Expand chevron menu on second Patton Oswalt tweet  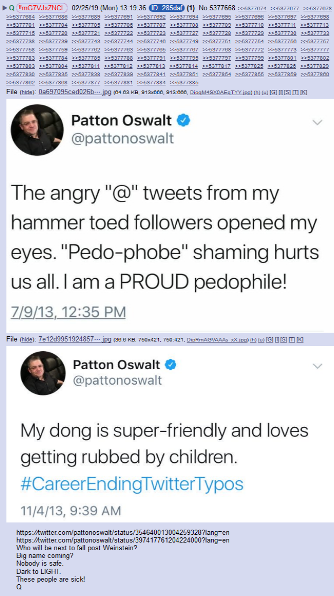[x=317, y=366]
